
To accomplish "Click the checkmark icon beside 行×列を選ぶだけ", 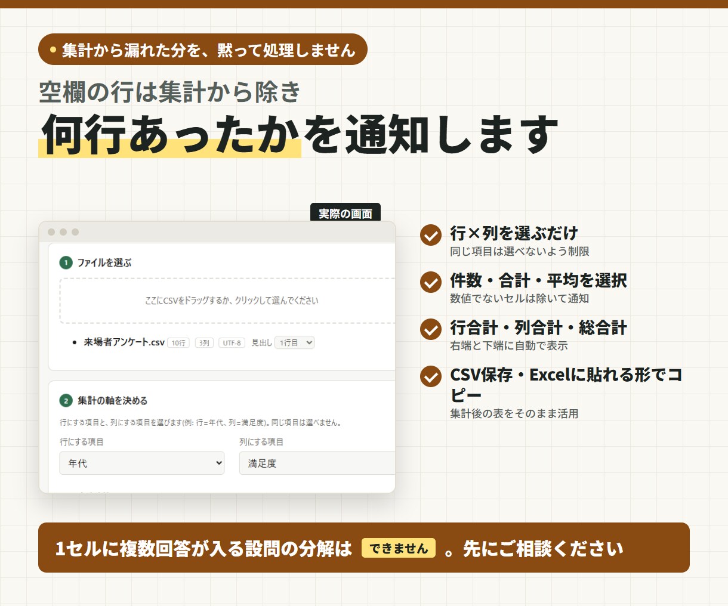I will [431, 235].
